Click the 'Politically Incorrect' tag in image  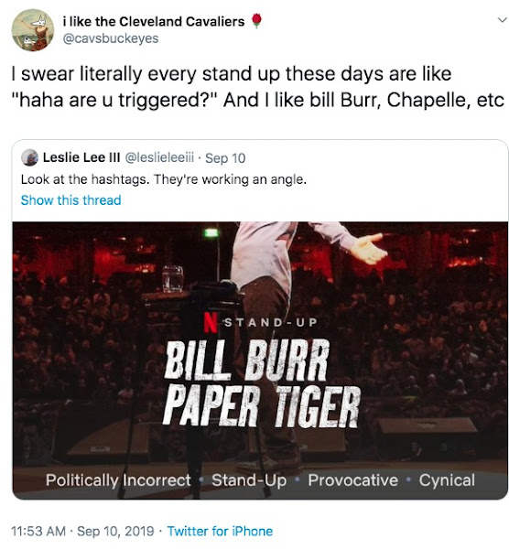(x=118, y=480)
